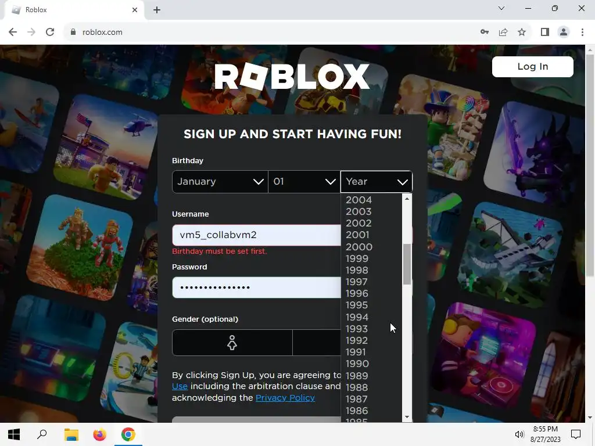Click the Password input field

(256, 287)
